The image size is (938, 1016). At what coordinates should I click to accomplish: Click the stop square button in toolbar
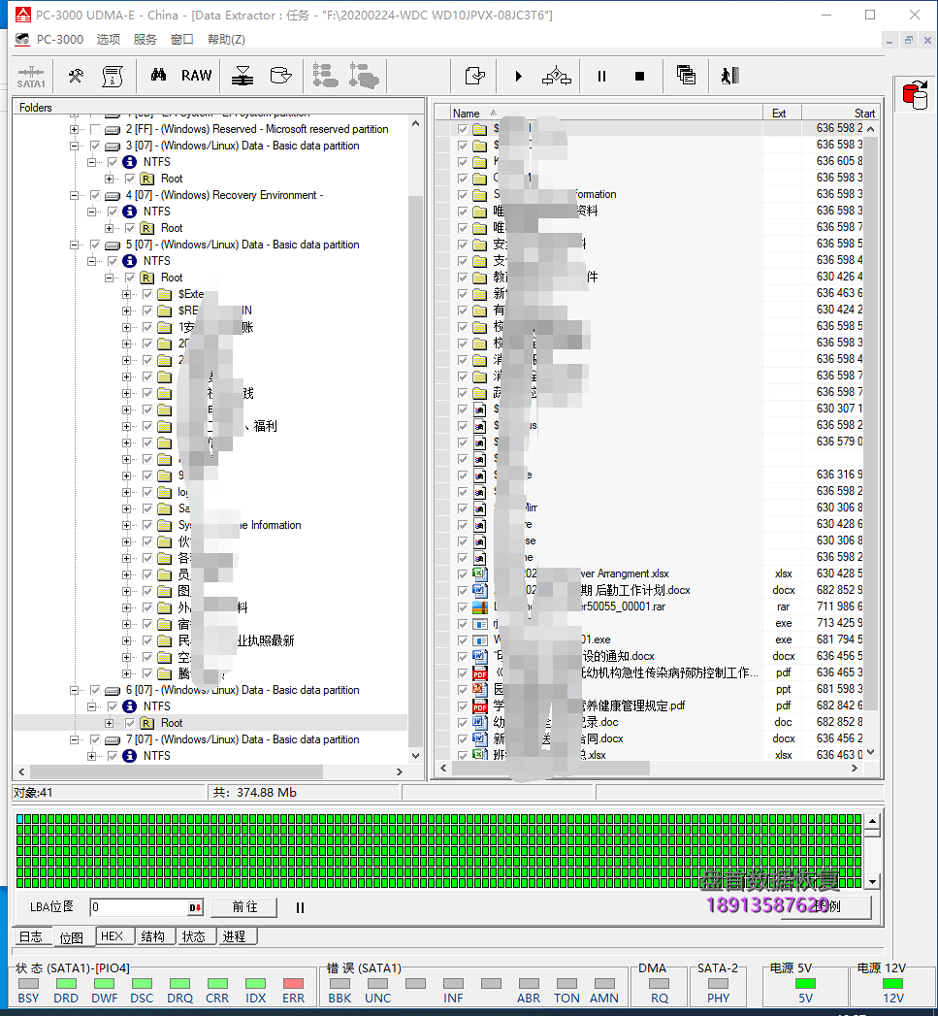click(639, 76)
